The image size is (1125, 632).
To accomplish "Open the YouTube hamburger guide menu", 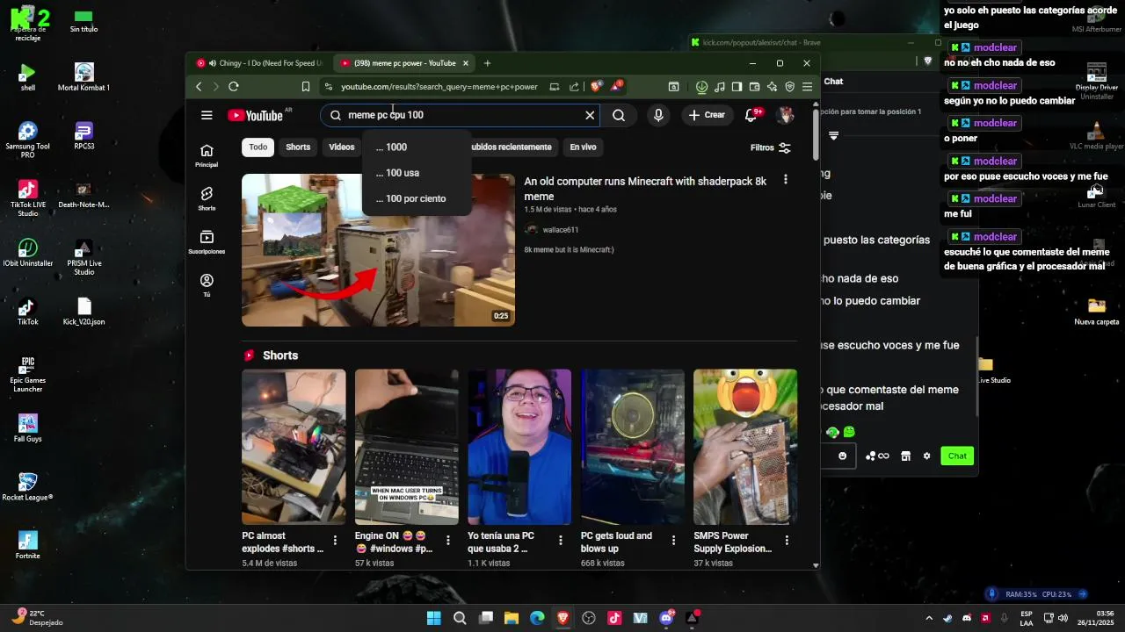I will (207, 115).
